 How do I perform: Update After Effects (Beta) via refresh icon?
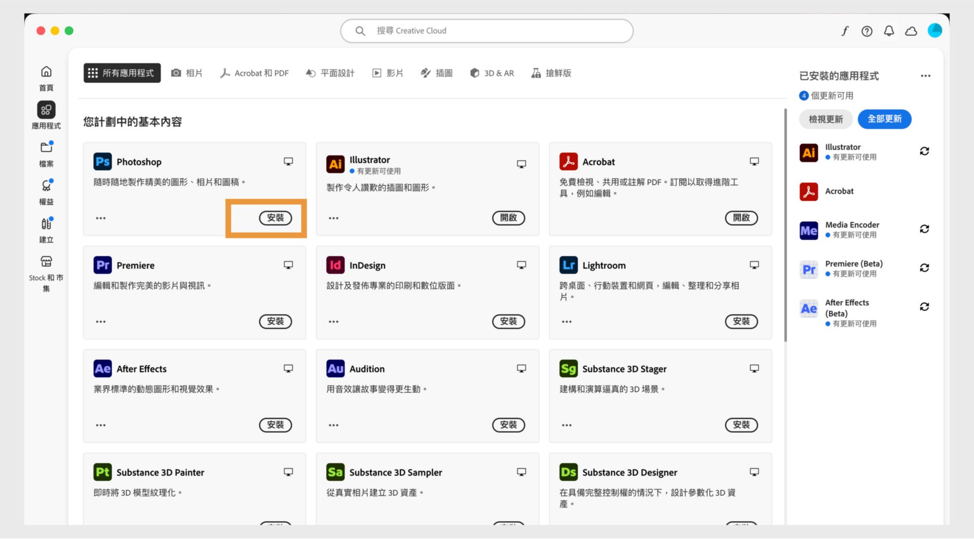(x=924, y=307)
